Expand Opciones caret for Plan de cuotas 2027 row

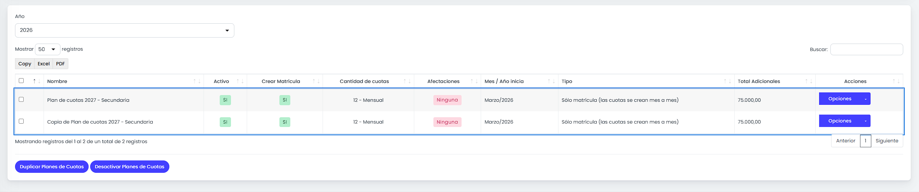click(866, 99)
